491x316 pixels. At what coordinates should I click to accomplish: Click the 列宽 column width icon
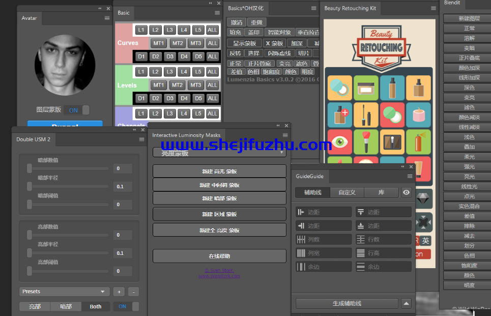pyautogui.click(x=301, y=253)
